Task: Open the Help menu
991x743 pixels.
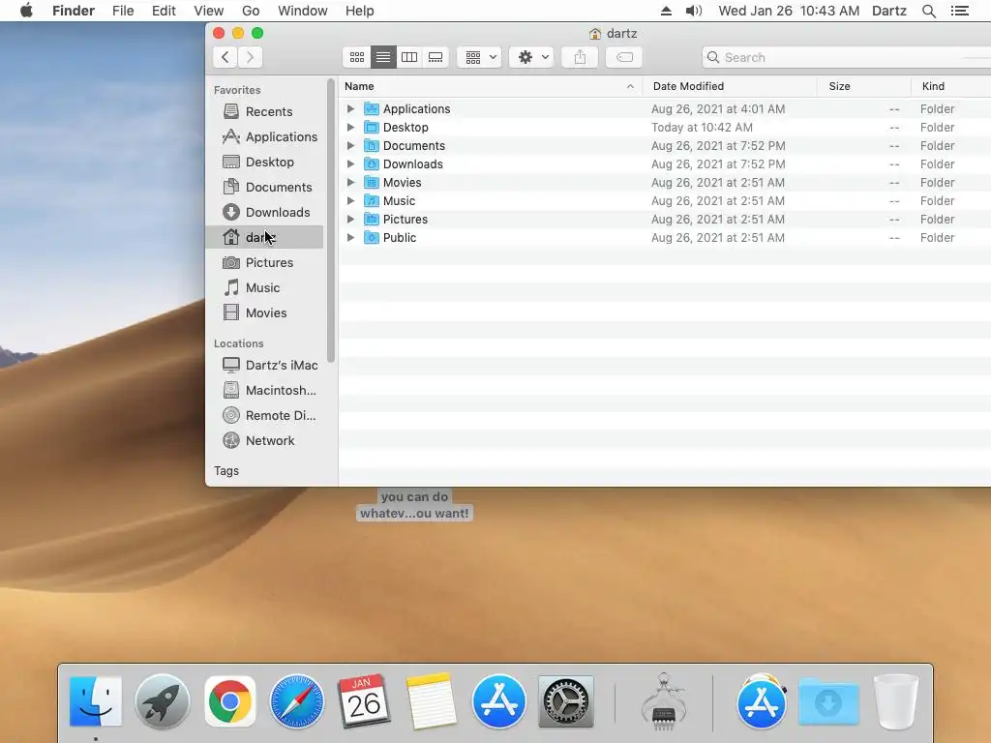Action: click(x=360, y=11)
